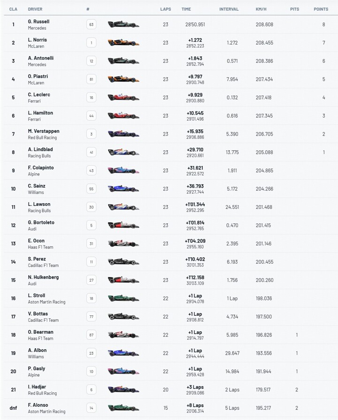Image resolution: width=338 pixels, height=420 pixels.
Task: Sort by the DRIVER column header
Action: (x=35, y=9)
